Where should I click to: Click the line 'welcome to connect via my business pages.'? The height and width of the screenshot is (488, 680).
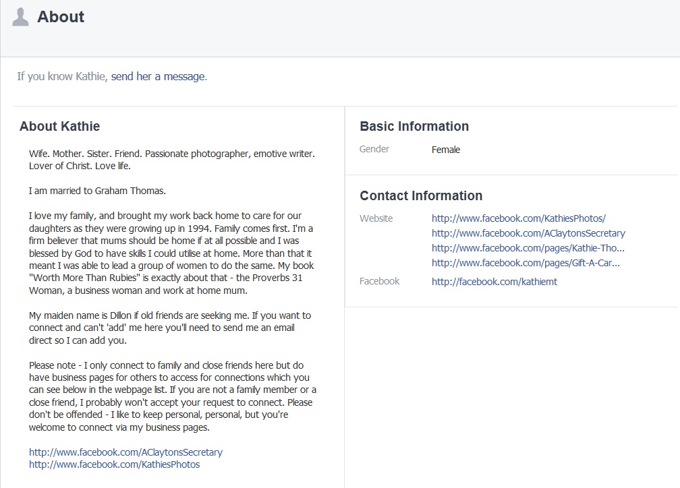coord(119,427)
